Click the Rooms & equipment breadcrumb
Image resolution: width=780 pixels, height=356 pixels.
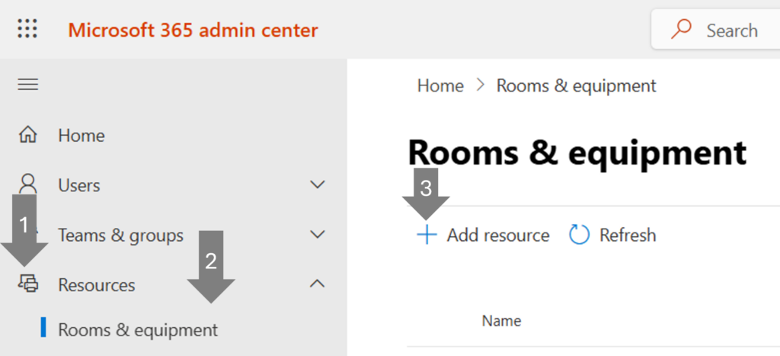click(576, 86)
